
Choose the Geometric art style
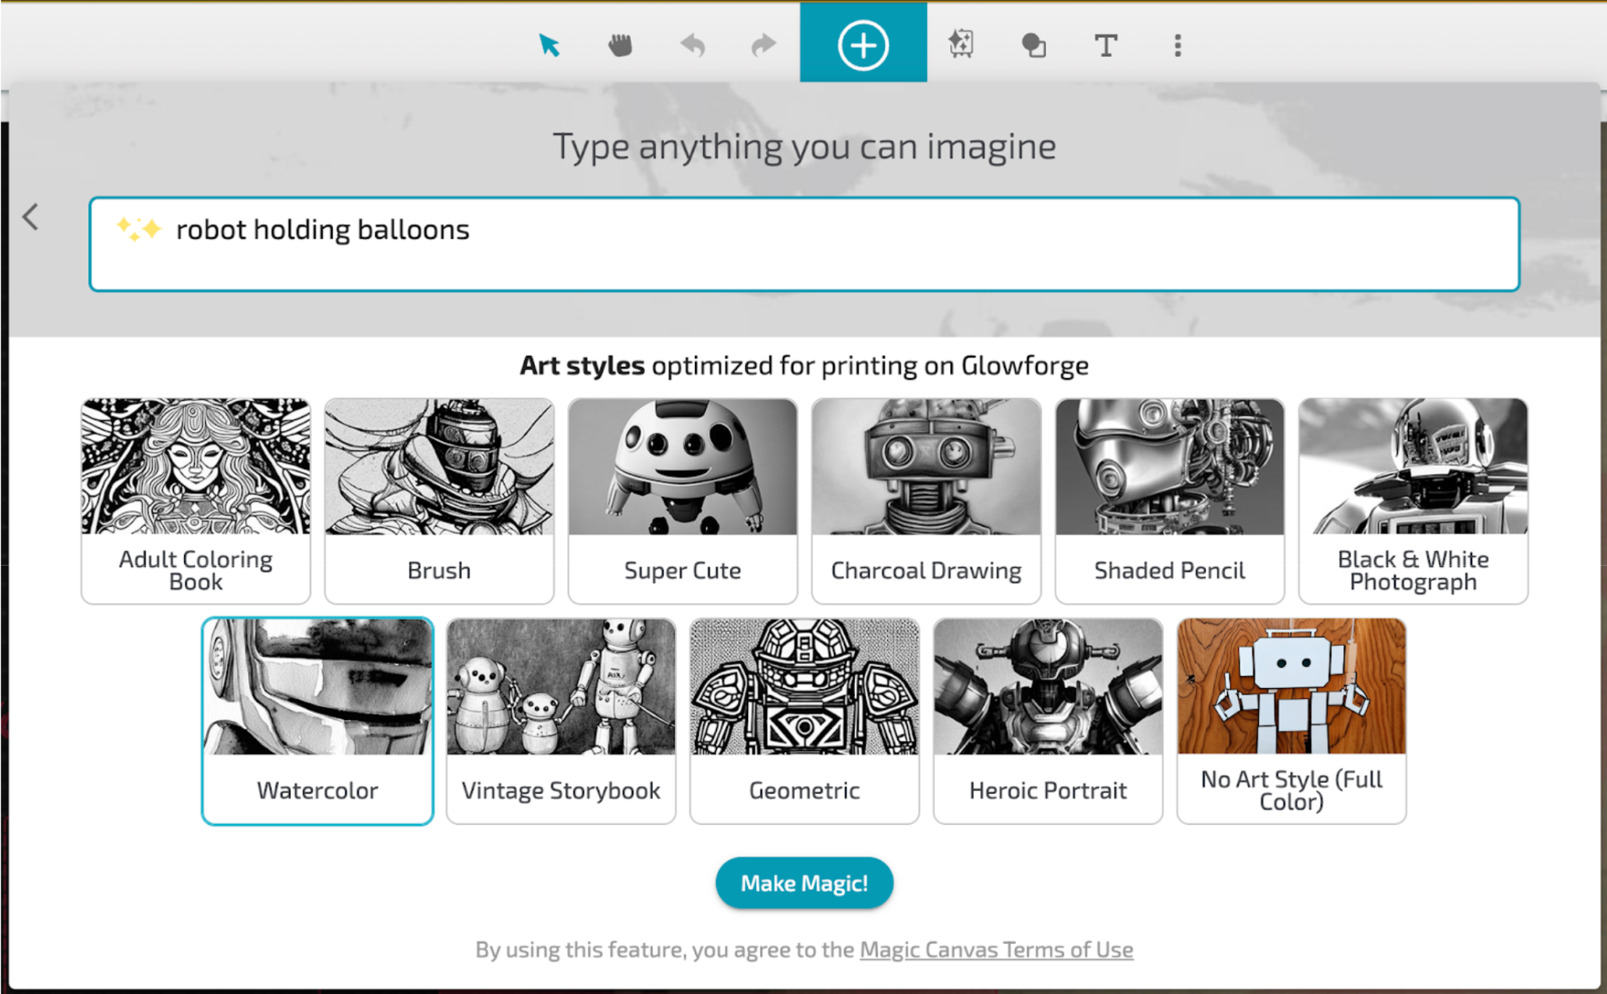click(x=804, y=720)
